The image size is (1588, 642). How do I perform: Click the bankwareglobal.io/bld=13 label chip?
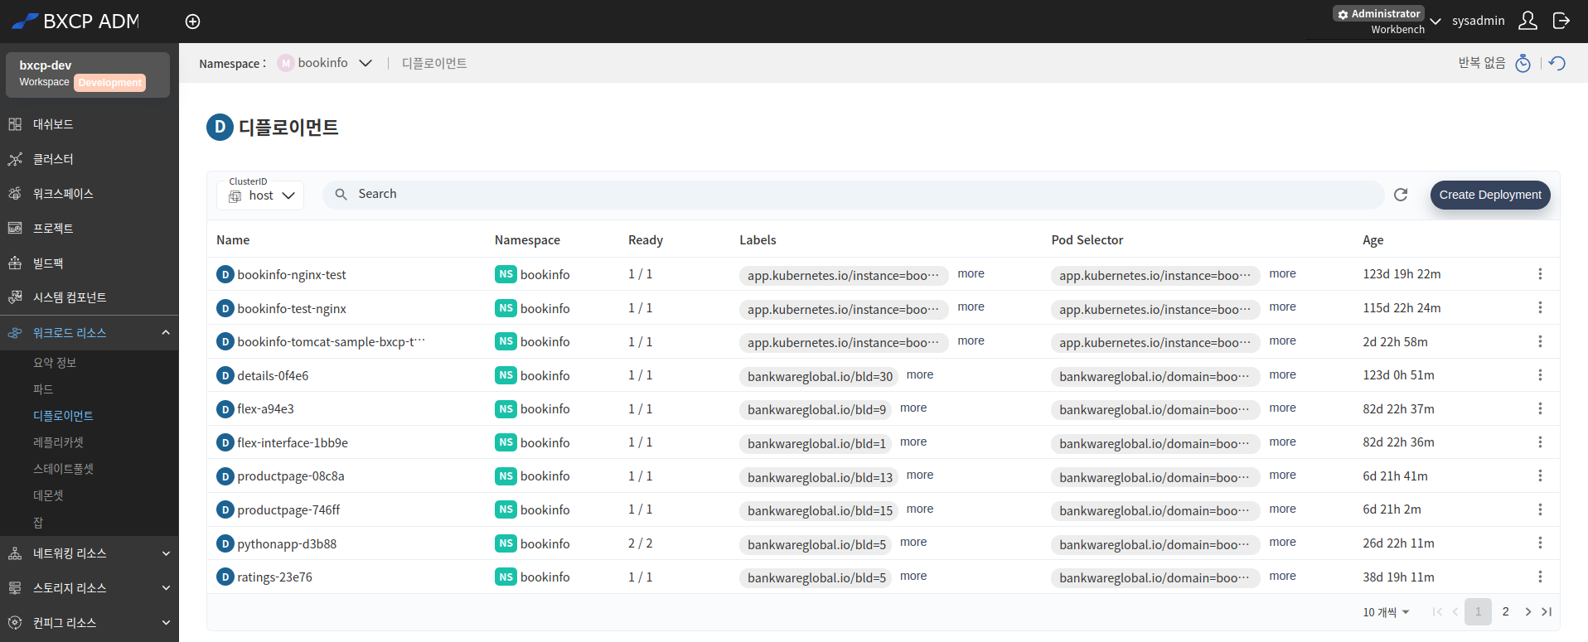(820, 477)
